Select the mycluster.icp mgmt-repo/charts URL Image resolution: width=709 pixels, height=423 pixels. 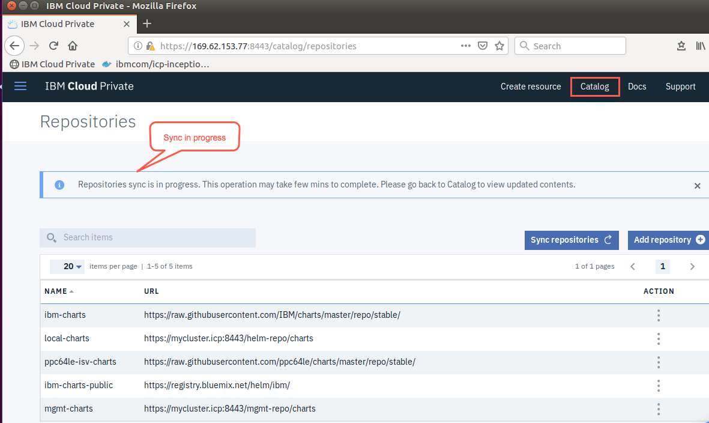230,409
